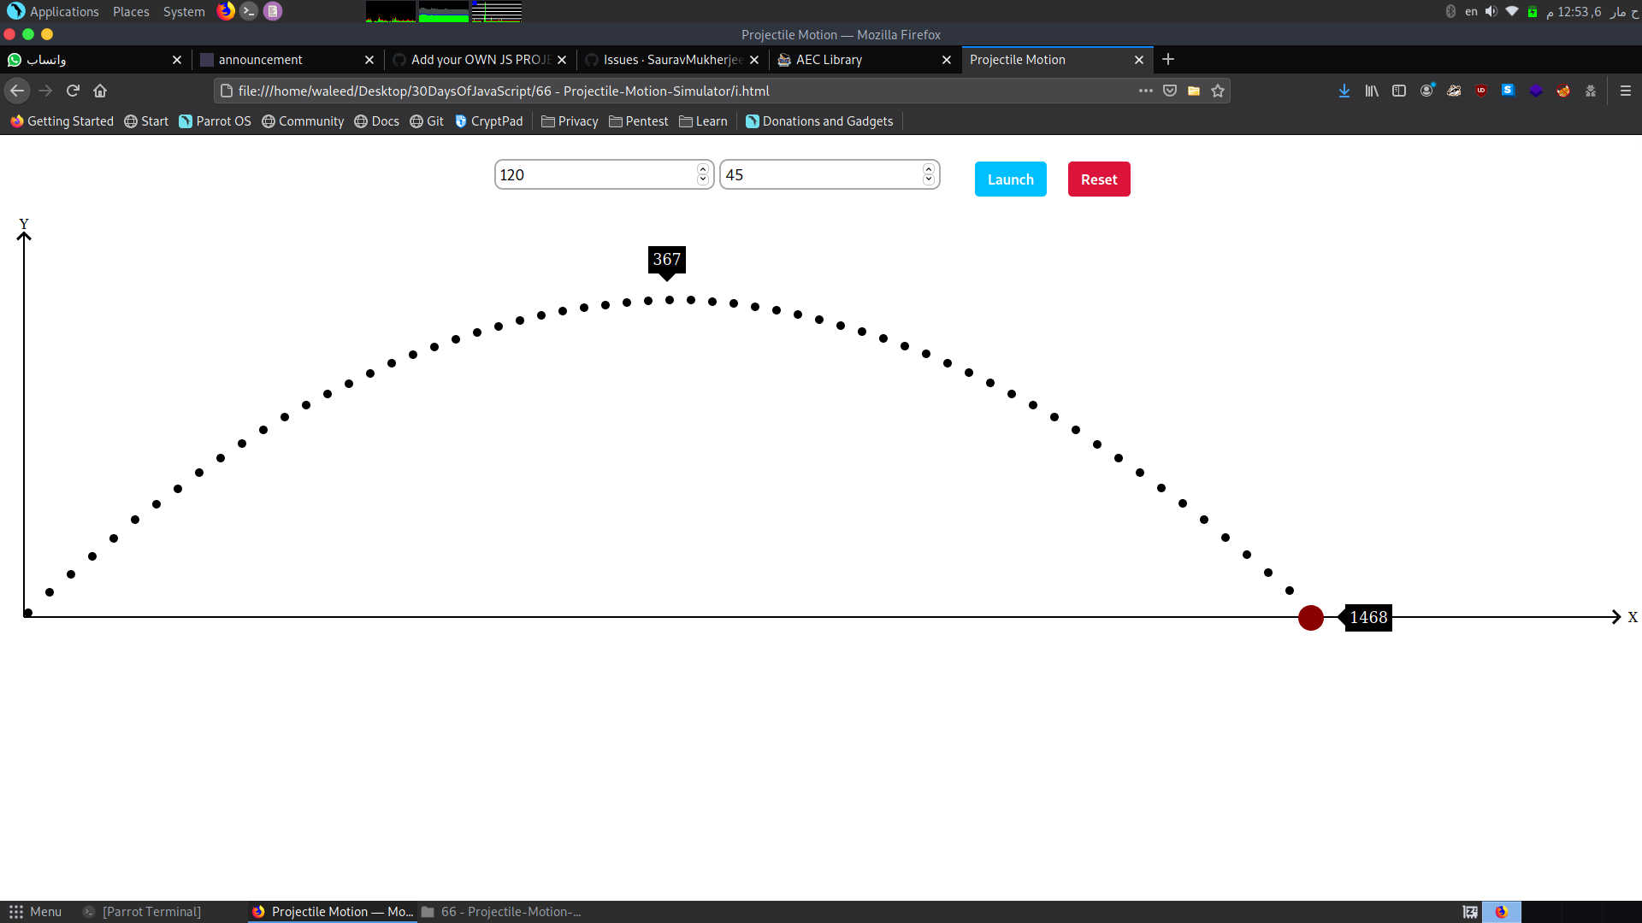Click the red Reset button
This screenshot has height=923, width=1642.
tap(1098, 179)
